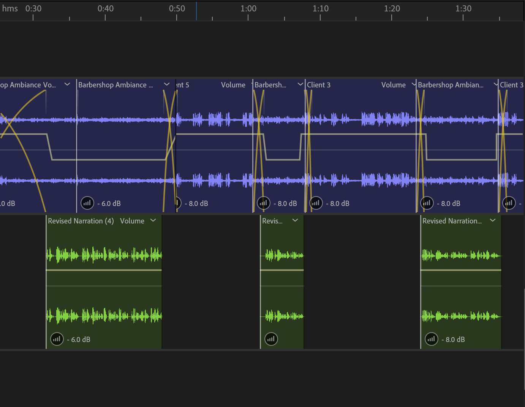
Task: Click the volume envelope line in Revised Narration... clip
Action: pyautogui.click(x=461, y=270)
